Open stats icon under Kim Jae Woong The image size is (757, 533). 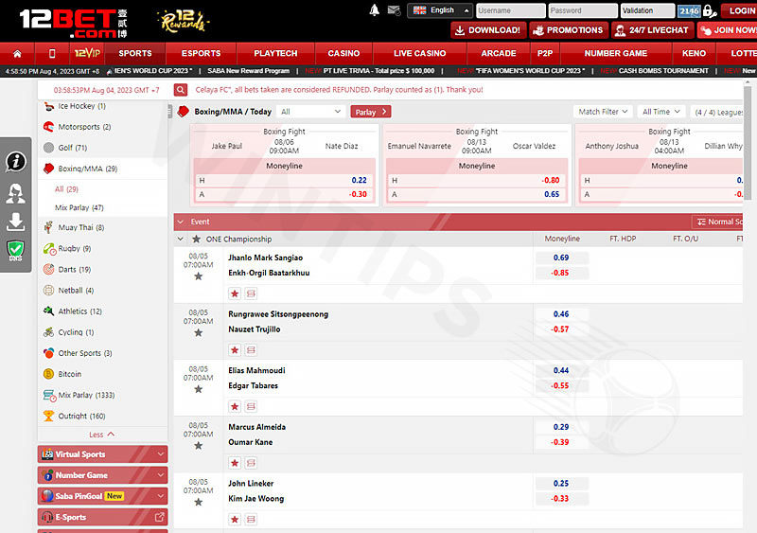click(x=251, y=520)
